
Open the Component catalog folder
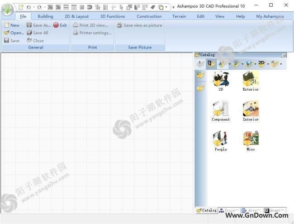pyautogui.click(x=221, y=111)
